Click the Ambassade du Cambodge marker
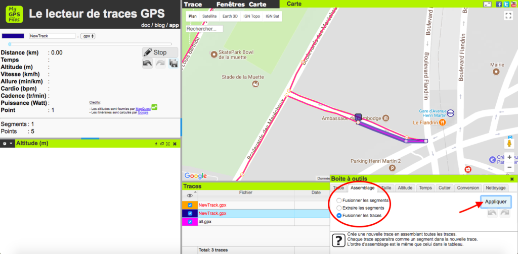Screen dimensions: 518x254 (386, 118)
